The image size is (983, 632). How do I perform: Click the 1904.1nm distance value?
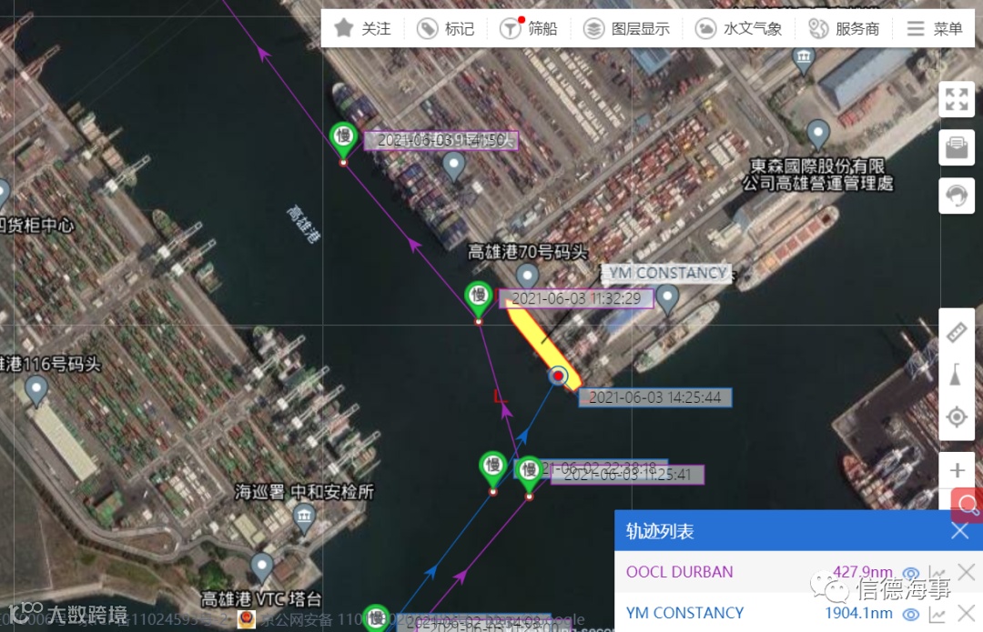point(858,613)
